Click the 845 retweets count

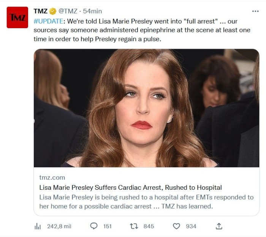(149, 226)
